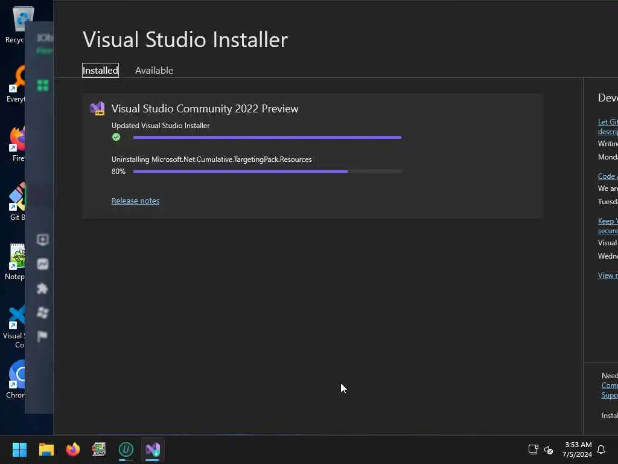Viewport: 618px width, 464px height.
Task: Open the system monitor app taskbar icon
Action: pos(99,449)
